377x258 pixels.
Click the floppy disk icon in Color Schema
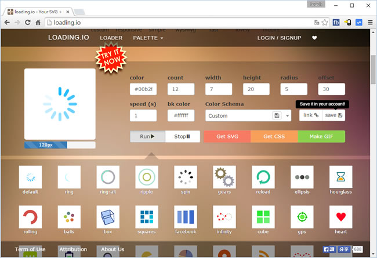(277, 115)
